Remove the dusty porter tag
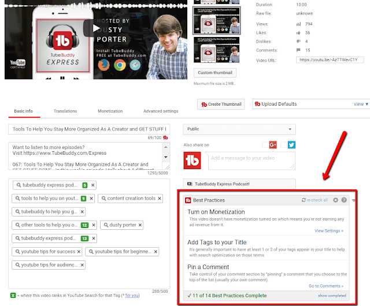 click(140, 225)
